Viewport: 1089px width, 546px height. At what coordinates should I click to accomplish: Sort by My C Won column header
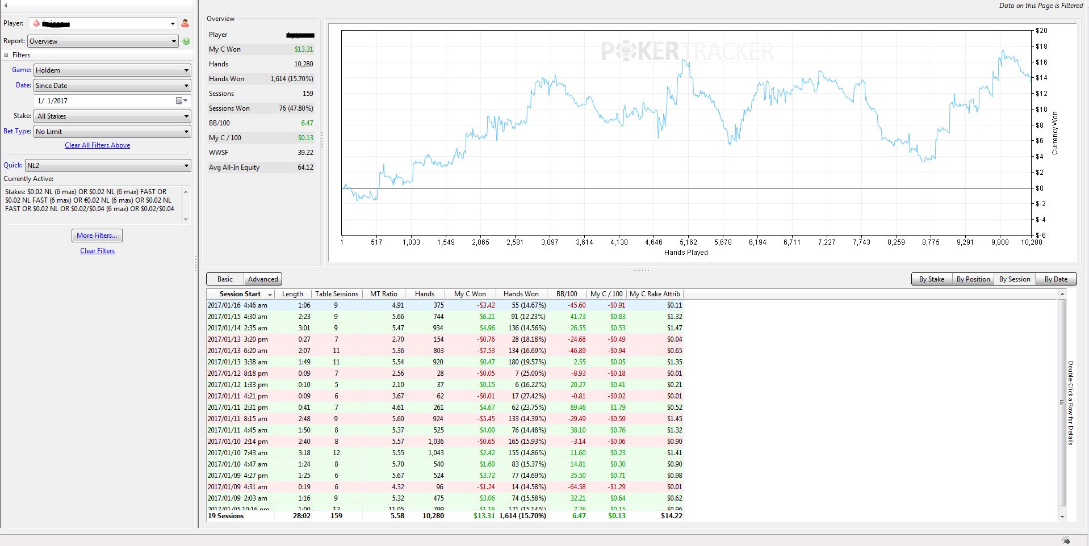(x=470, y=294)
